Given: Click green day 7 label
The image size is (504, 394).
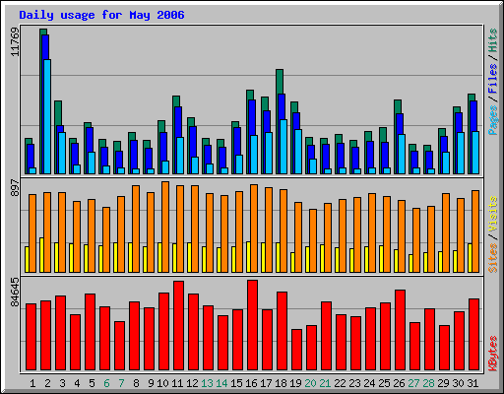Looking at the screenshot, I should [121, 383].
